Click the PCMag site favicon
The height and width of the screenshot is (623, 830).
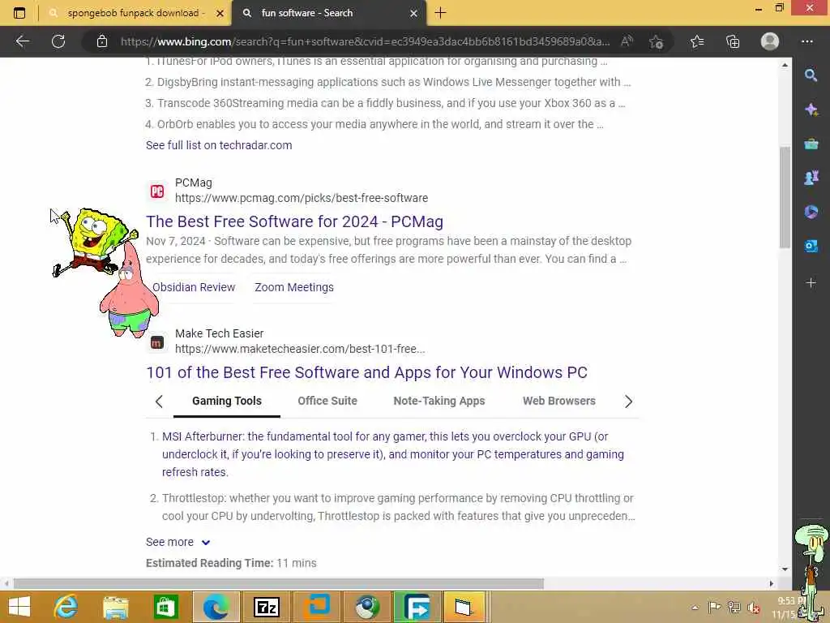pyautogui.click(x=157, y=191)
